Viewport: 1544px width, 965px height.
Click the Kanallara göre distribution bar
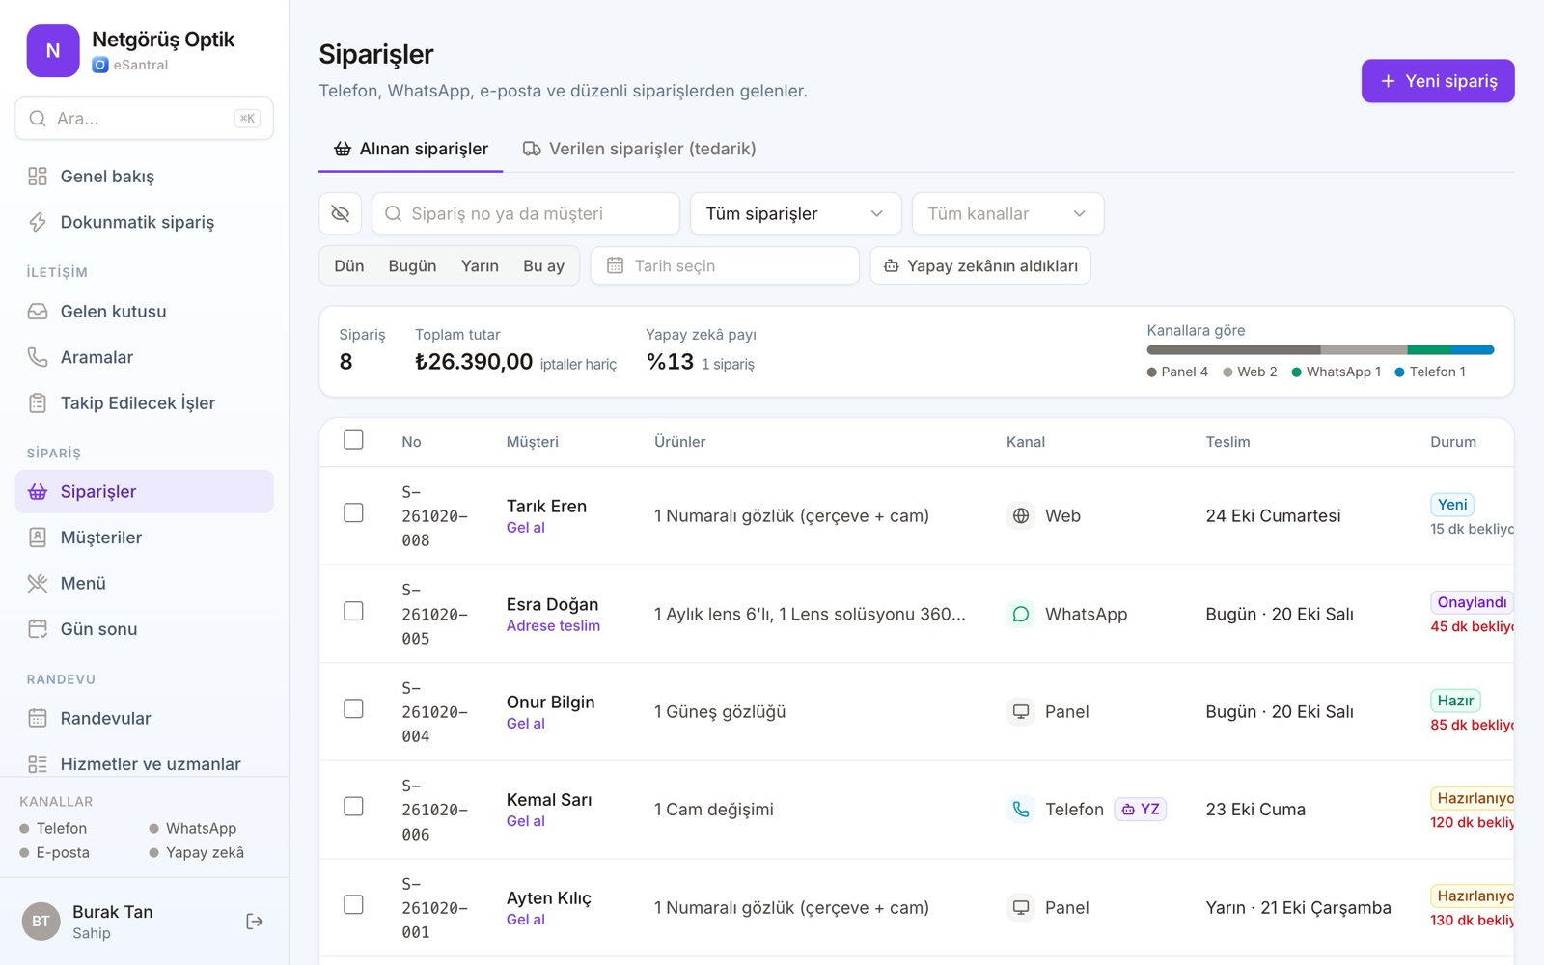[x=1320, y=349]
